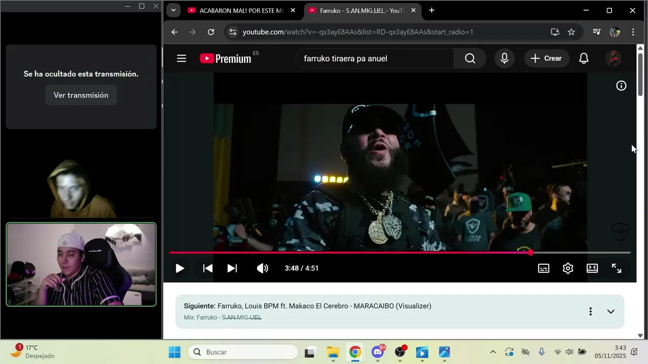Show hidden tray icons chevron
The width and height of the screenshot is (648, 364).
coord(493,352)
